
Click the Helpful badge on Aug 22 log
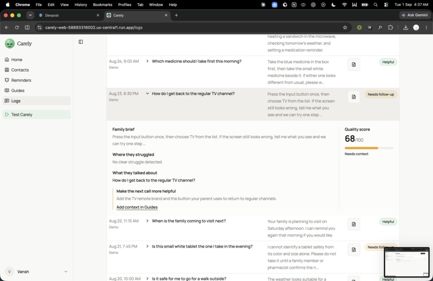pyautogui.click(x=388, y=221)
